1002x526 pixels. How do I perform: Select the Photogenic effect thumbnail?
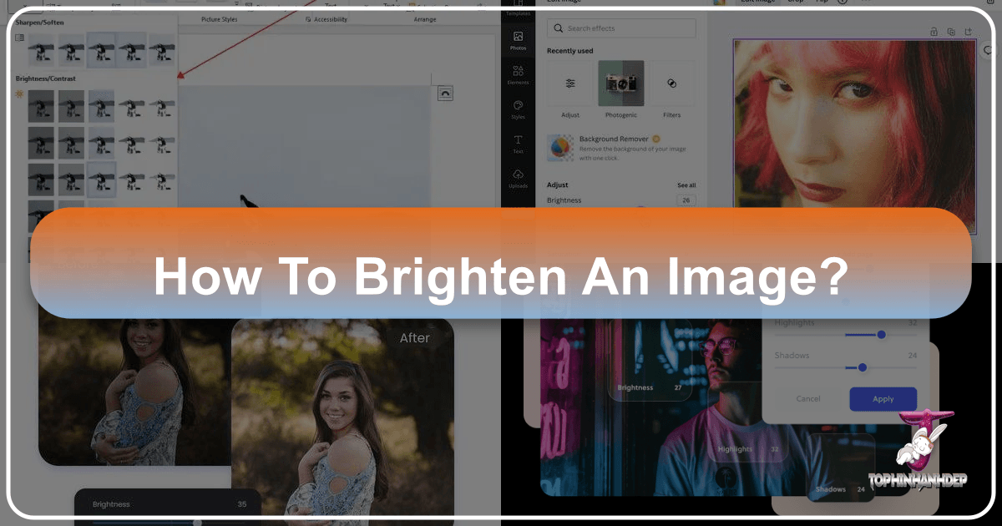[x=620, y=83]
